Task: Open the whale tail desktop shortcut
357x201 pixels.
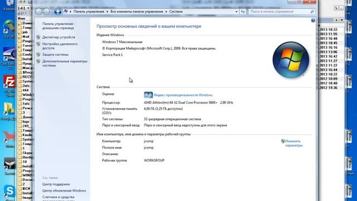Action: click(9, 166)
